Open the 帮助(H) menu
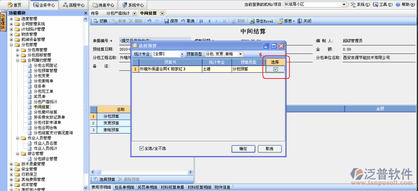 click(406, 5)
